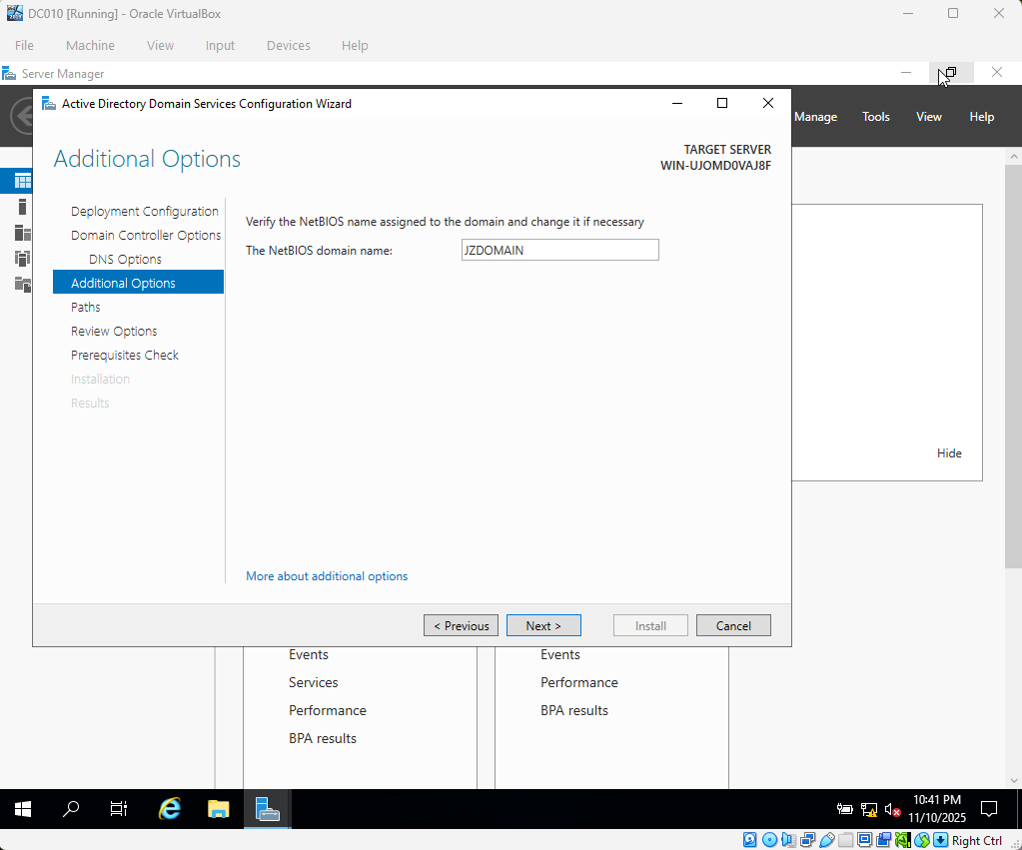Jump to the Review Options step
Image resolution: width=1022 pixels, height=850 pixels.
[x=114, y=331]
